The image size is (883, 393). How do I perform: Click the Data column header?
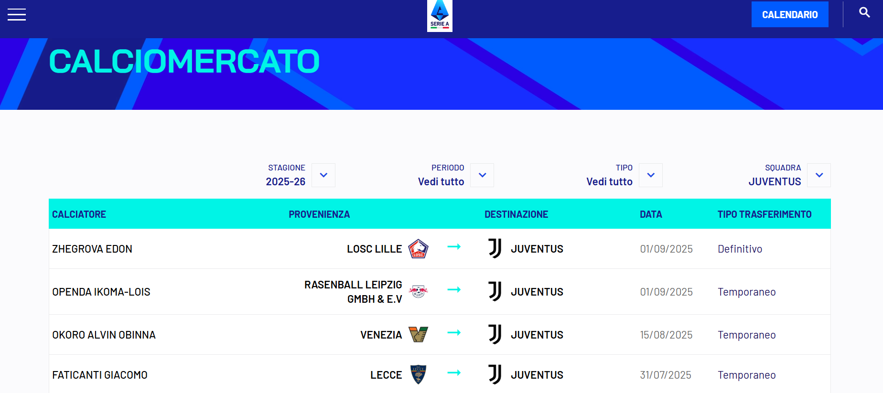pos(651,214)
